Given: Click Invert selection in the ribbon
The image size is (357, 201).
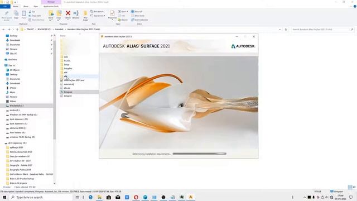Looking at the screenshot, I should point(139,20).
